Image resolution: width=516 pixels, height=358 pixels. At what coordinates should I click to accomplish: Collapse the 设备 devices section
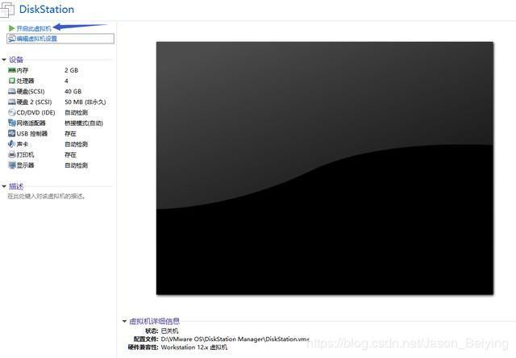[4, 60]
